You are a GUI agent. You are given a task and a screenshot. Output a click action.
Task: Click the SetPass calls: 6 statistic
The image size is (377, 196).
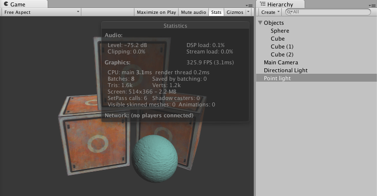(x=127, y=98)
